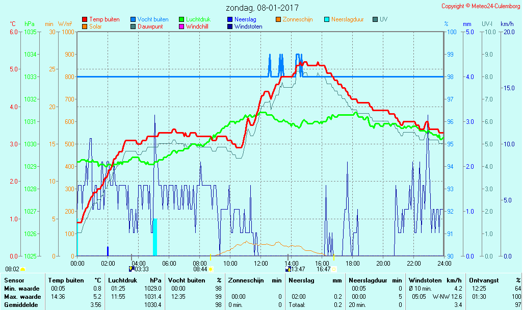Click the orange Solar legend square
Image resolution: width=523 pixels, height=310 pixels.
pyautogui.click(x=85, y=27)
